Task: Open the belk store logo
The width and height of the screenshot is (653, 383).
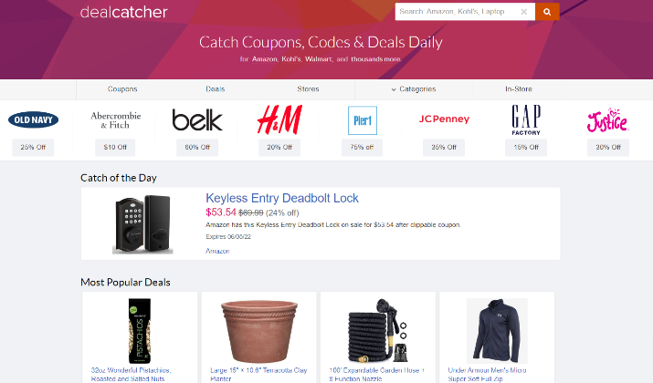Action: click(197, 119)
